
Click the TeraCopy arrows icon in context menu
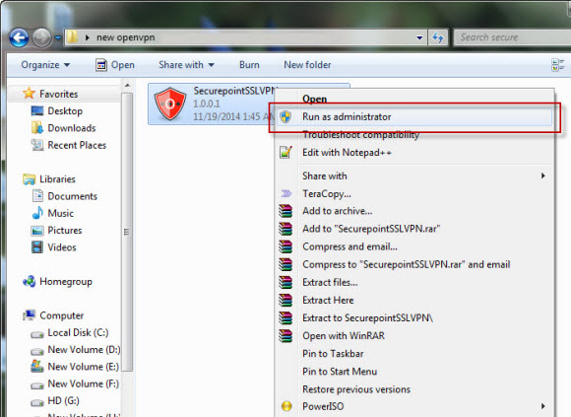pyautogui.click(x=286, y=193)
